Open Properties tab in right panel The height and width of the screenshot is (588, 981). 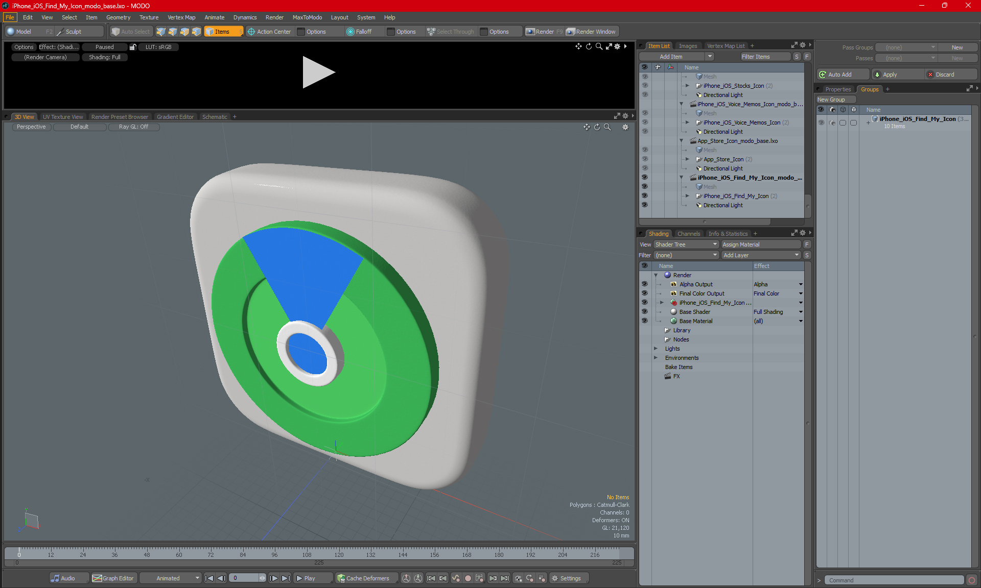pos(838,89)
